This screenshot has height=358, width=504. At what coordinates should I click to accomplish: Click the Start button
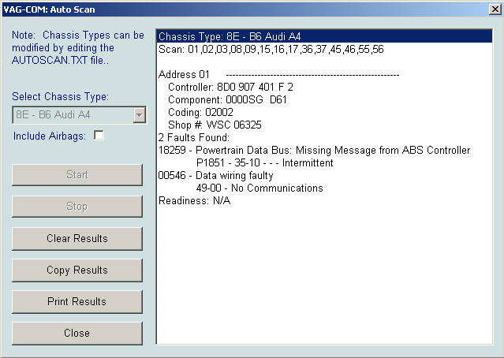tap(77, 175)
